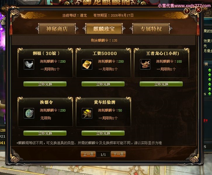This screenshot has width=212, height=175.
Task: Go to previous page with 上一页
Action: click(x=88, y=154)
